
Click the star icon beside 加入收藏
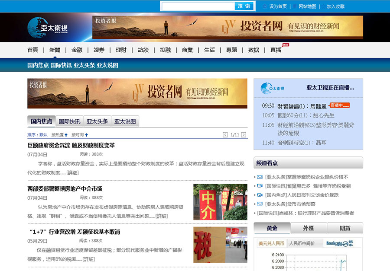click(x=323, y=6)
